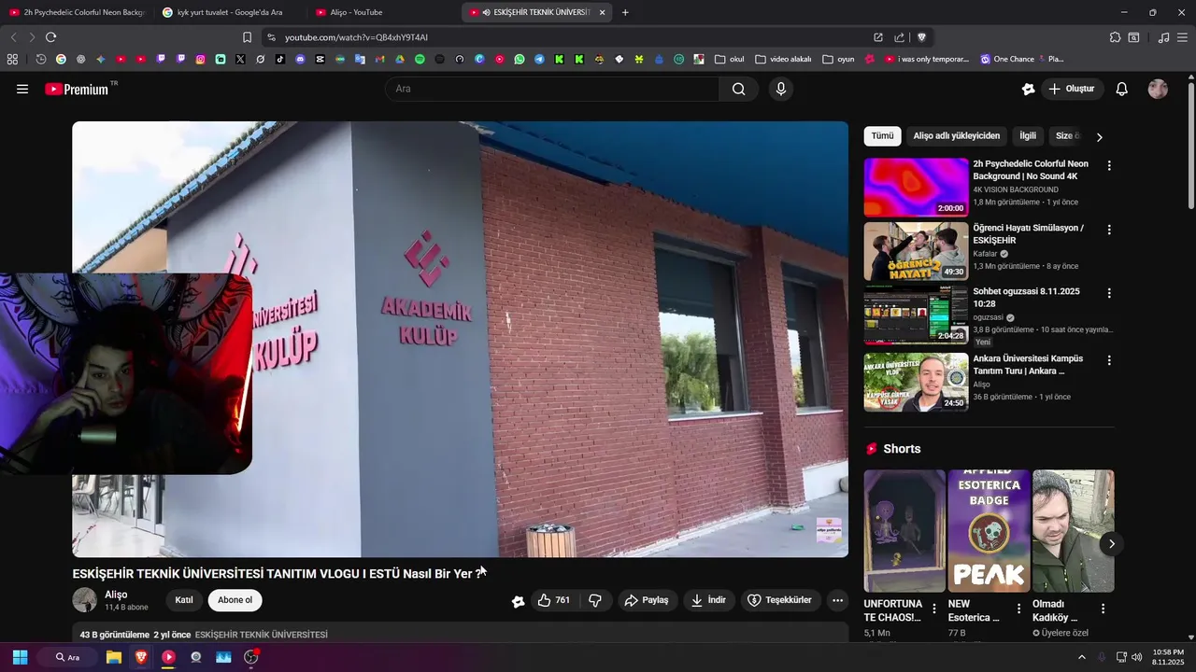The width and height of the screenshot is (1196, 672).
Task: Open the Alişo channel name link
Action: pos(116,595)
